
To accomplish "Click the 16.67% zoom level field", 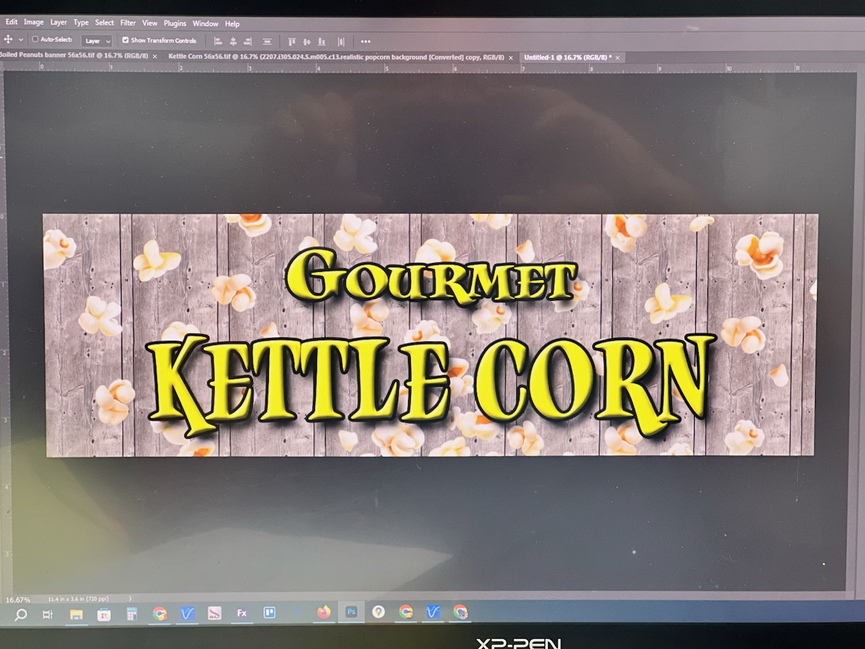I will [18, 600].
